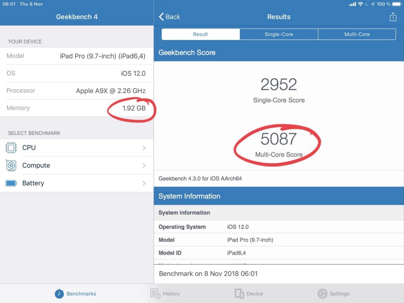Click the location arrow status icon
404x303 pixels.
373,4
